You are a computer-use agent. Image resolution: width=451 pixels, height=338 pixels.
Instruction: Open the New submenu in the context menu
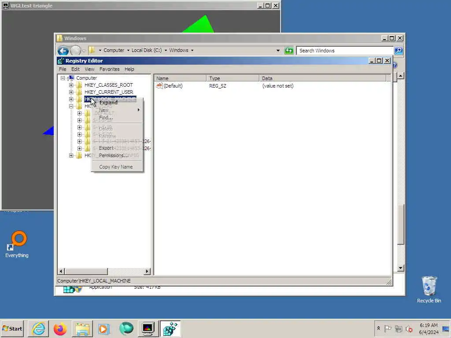click(x=117, y=110)
